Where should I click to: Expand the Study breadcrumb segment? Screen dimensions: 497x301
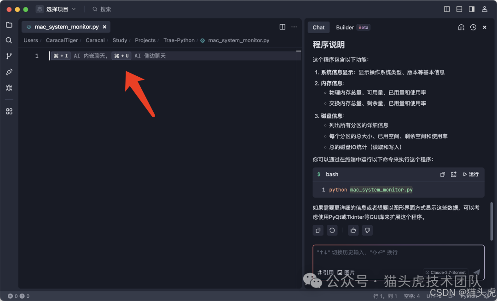coord(120,40)
